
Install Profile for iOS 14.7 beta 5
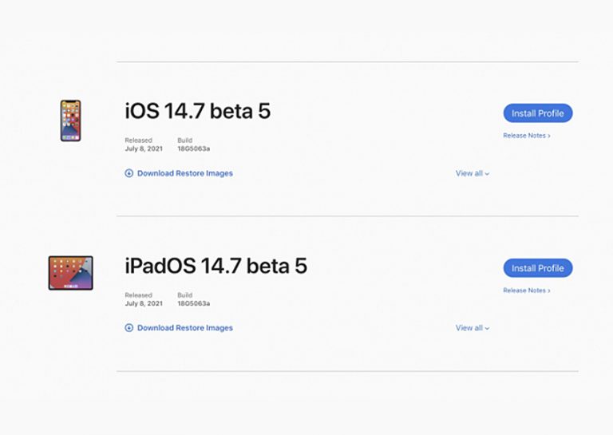537,113
